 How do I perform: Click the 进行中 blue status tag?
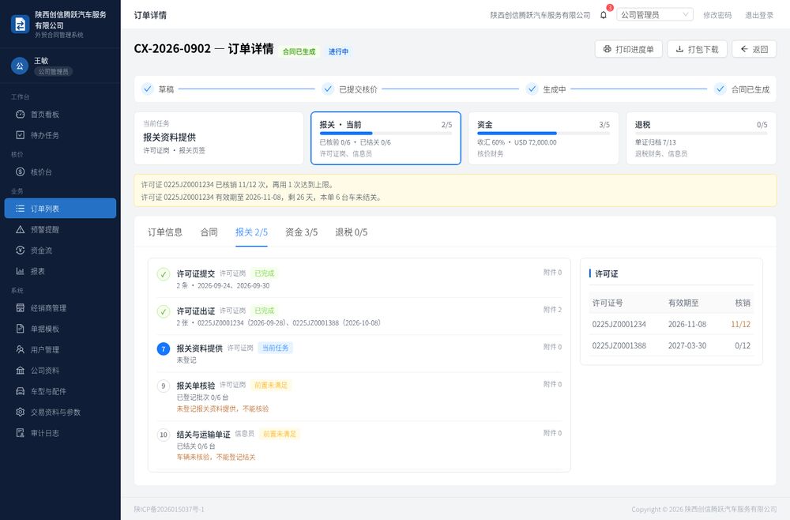point(339,51)
